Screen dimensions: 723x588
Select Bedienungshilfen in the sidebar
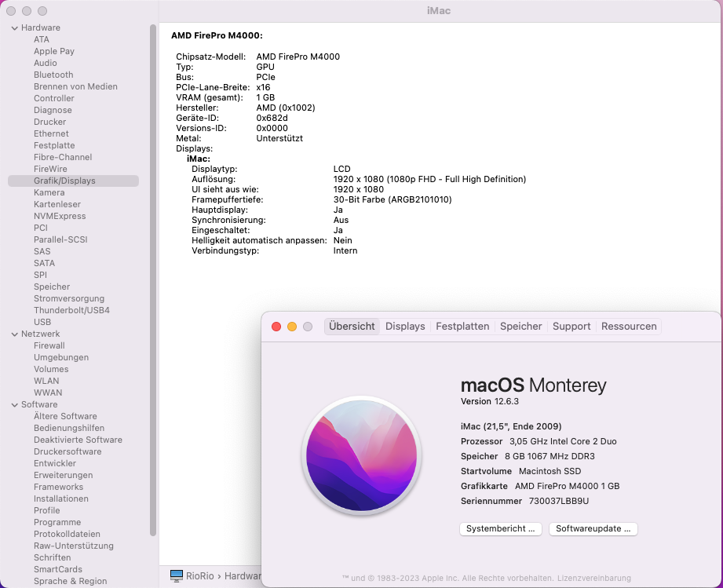[69, 428]
